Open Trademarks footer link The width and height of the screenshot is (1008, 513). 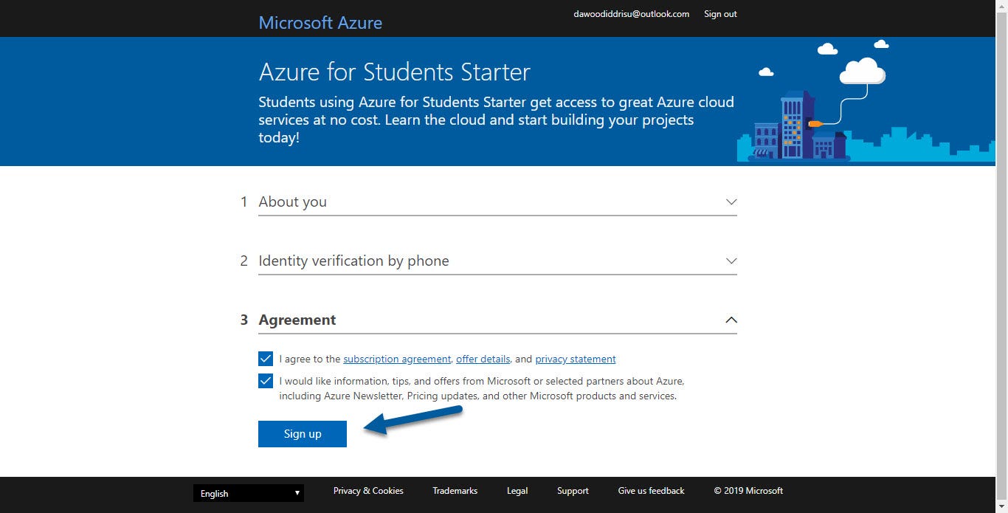coord(455,490)
